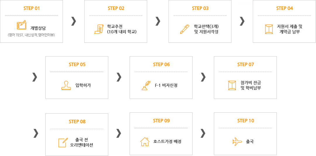Screen dimensions: 316x156
Task: Click the chevron arrow between STEP 01 and STEP 02
Action: pos(74,22)
